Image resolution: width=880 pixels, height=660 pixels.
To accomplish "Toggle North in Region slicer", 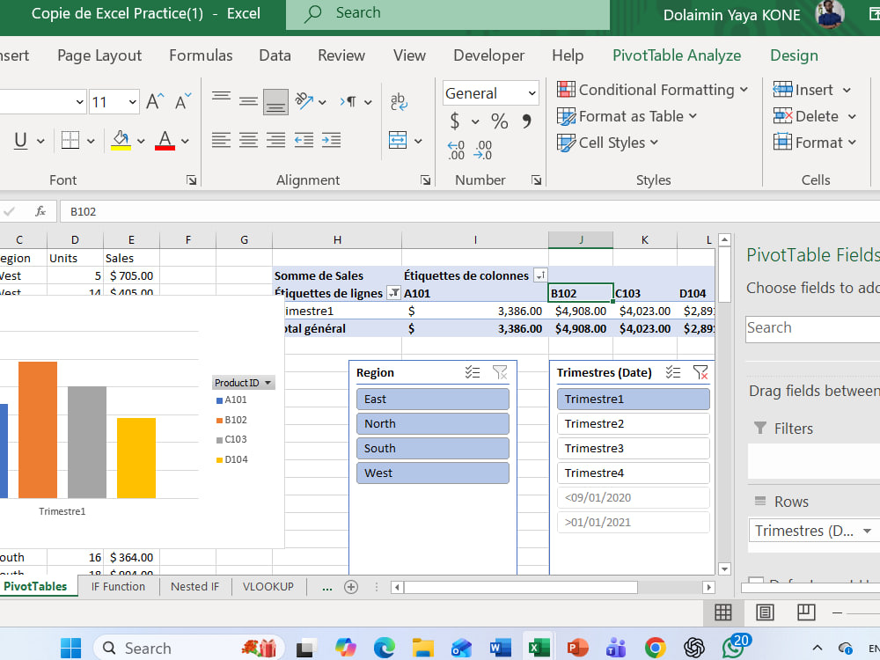I will [433, 424].
